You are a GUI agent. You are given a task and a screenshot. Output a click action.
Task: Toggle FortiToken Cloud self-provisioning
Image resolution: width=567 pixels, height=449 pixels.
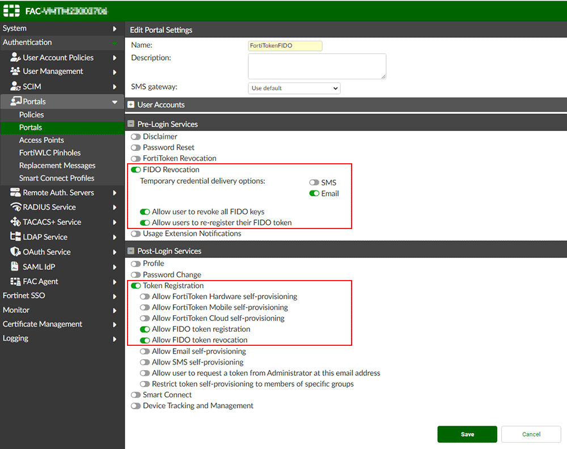pos(145,318)
